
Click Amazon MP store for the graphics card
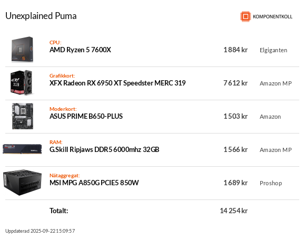[x=276, y=83]
